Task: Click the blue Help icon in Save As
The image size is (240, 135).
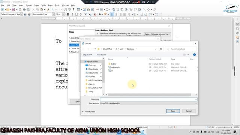Action: tap(194, 55)
